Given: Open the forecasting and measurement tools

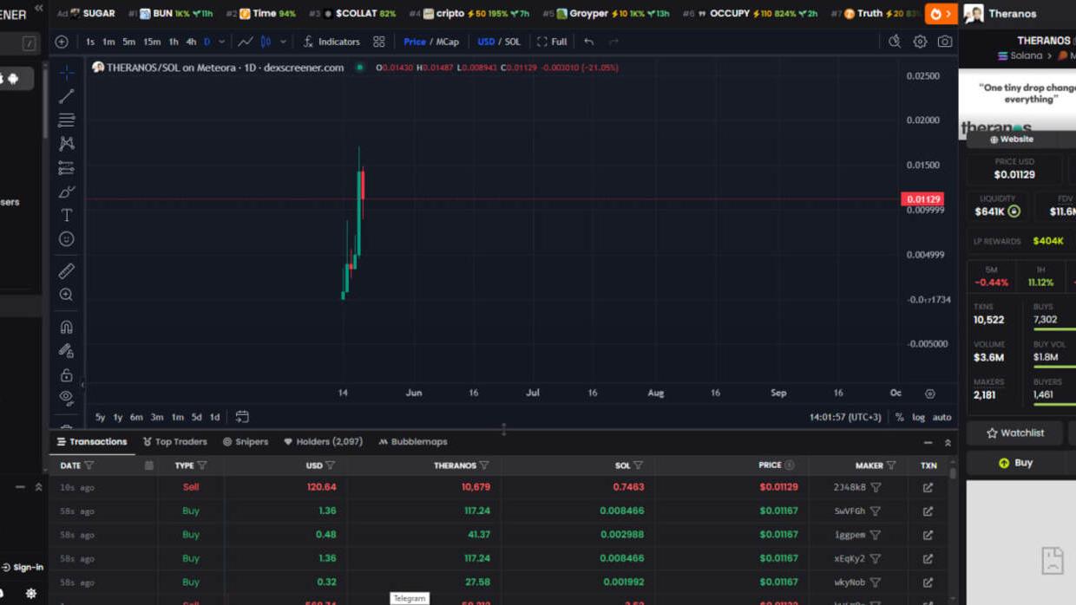Looking at the screenshot, I should (66, 167).
